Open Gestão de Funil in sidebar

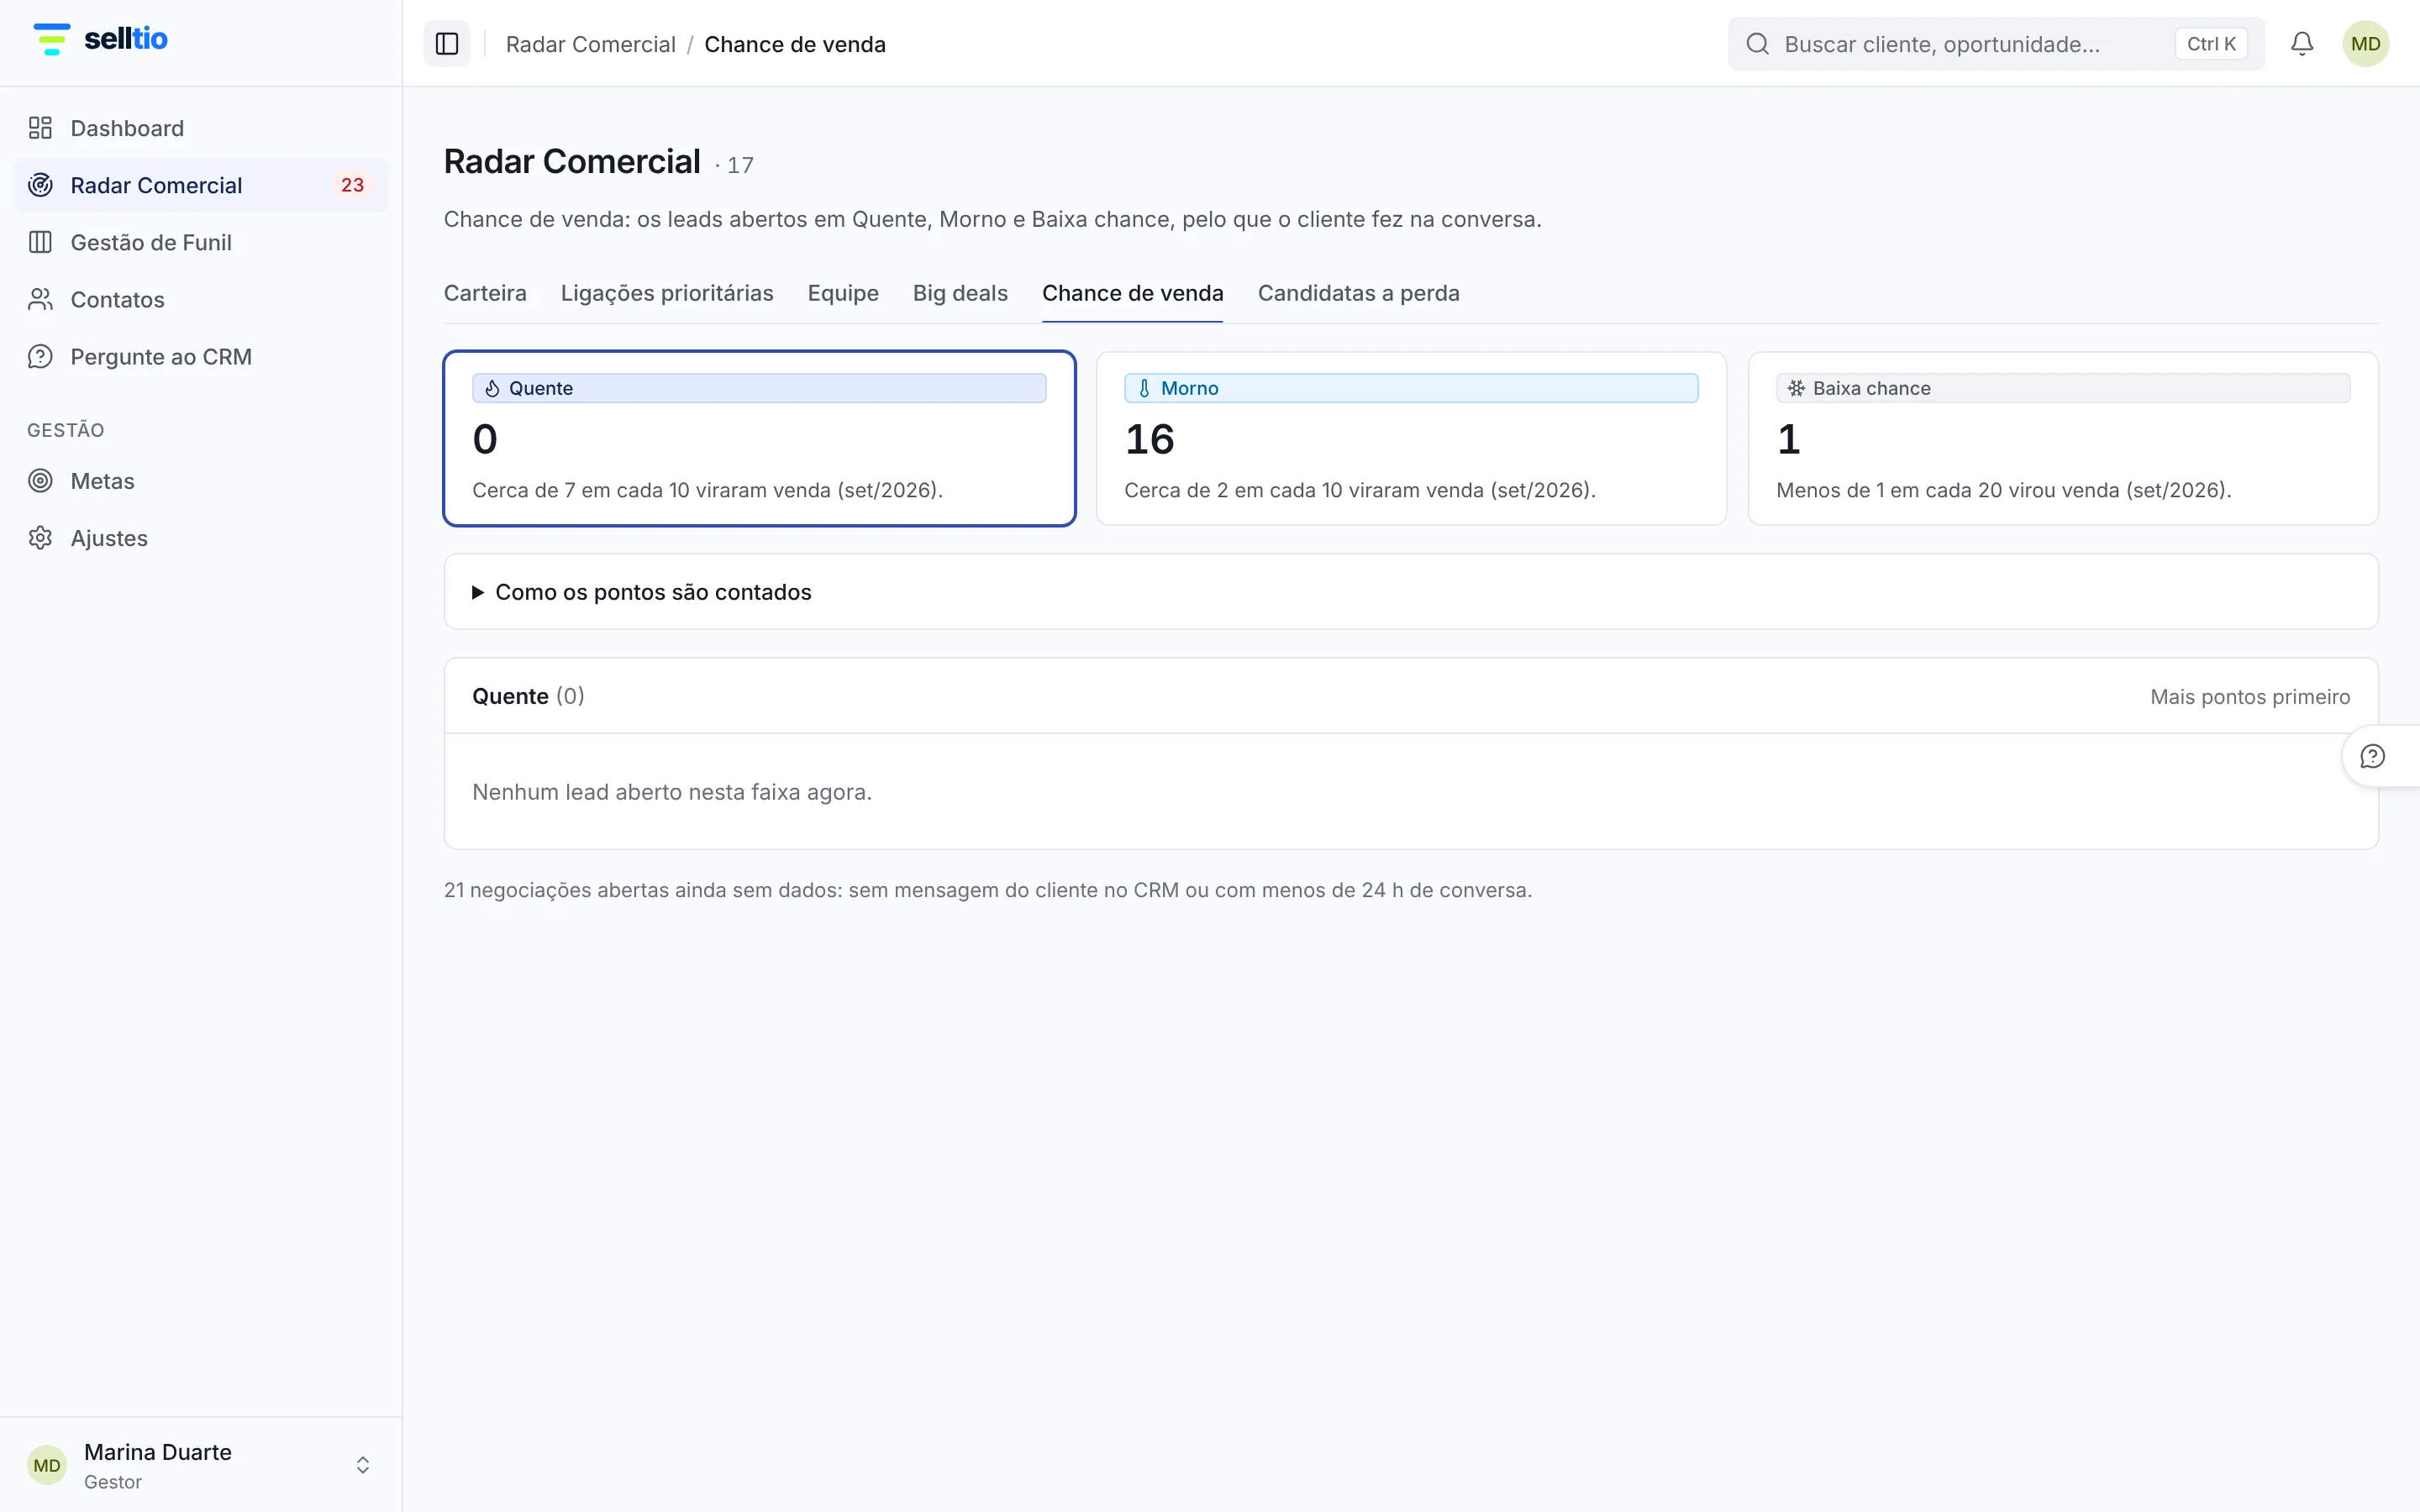(200, 242)
